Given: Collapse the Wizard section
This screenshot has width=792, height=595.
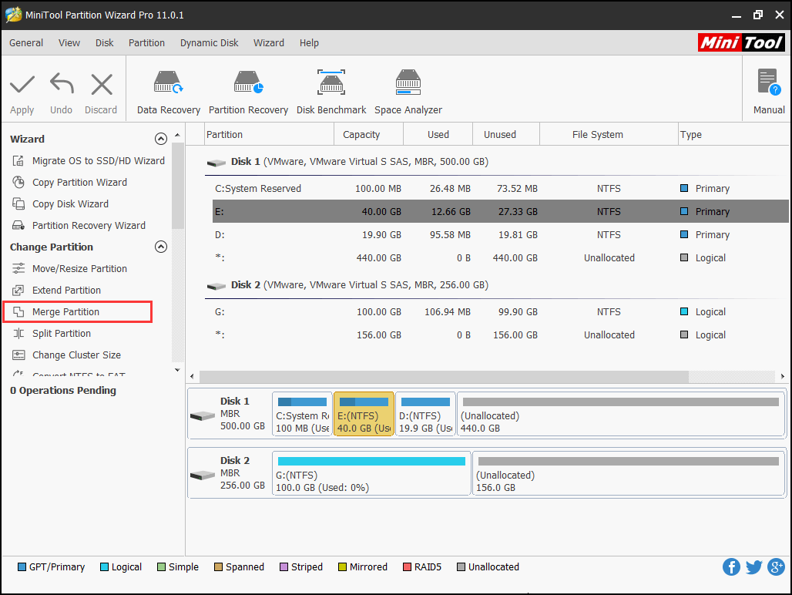Looking at the screenshot, I should point(161,140).
